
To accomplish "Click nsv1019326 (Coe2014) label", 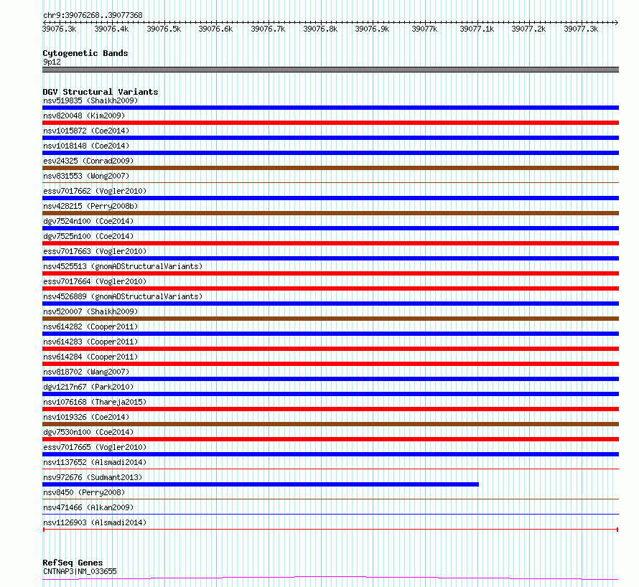I will 86,417.
